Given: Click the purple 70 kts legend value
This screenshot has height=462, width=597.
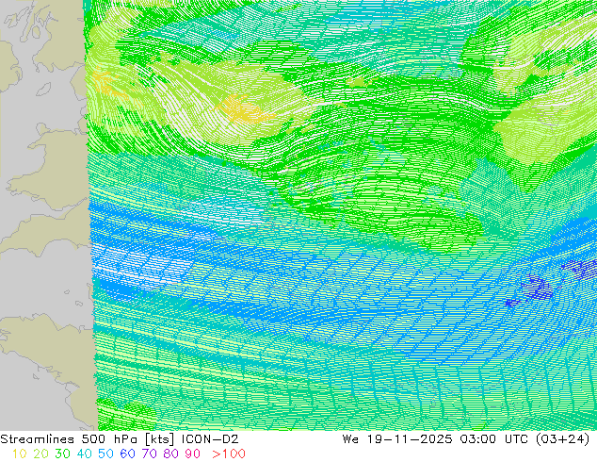Looking at the screenshot, I should pyautogui.click(x=149, y=454).
